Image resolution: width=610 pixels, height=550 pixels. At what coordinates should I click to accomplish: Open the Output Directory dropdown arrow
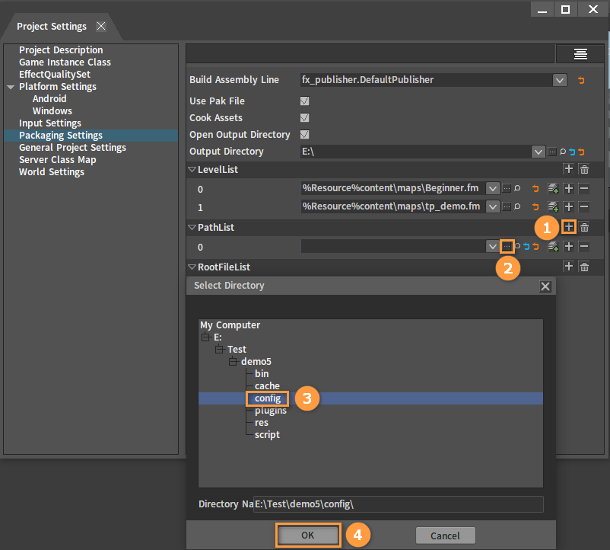tap(539, 152)
